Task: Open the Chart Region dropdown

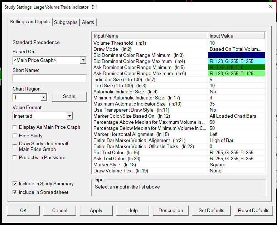Action: pyautogui.click(x=44, y=97)
